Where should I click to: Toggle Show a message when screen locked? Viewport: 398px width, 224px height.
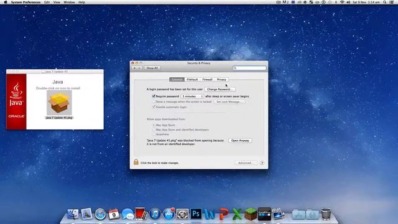[154, 101]
